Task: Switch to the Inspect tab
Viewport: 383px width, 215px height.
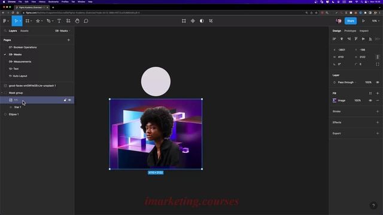Action: (364, 31)
